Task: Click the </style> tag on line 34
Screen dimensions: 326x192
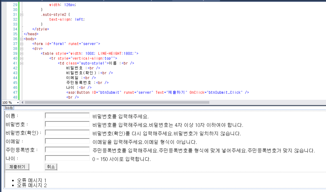Action: (41, 29)
